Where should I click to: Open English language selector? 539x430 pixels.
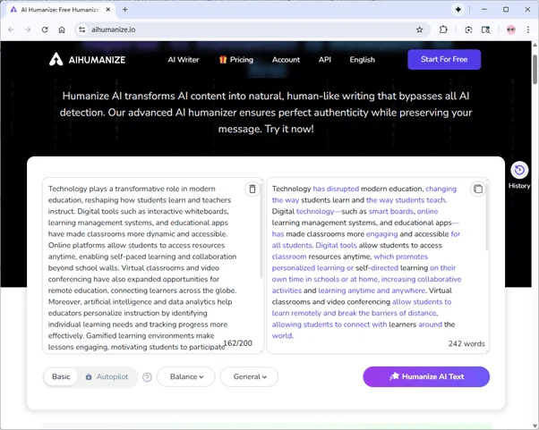(x=362, y=60)
